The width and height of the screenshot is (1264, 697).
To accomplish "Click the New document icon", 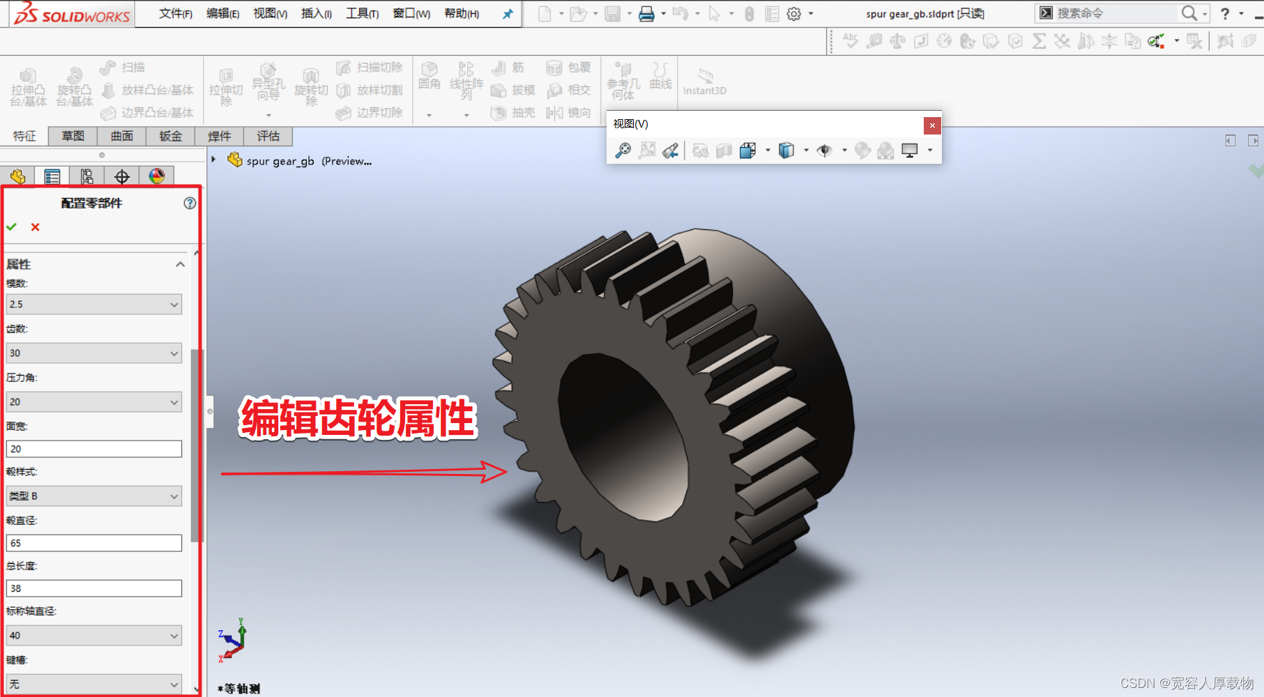I will 545,14.
